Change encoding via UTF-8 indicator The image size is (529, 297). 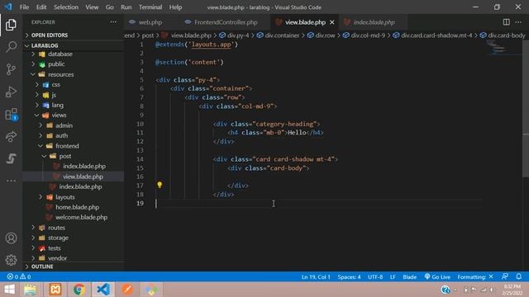[x=375, y=277]
